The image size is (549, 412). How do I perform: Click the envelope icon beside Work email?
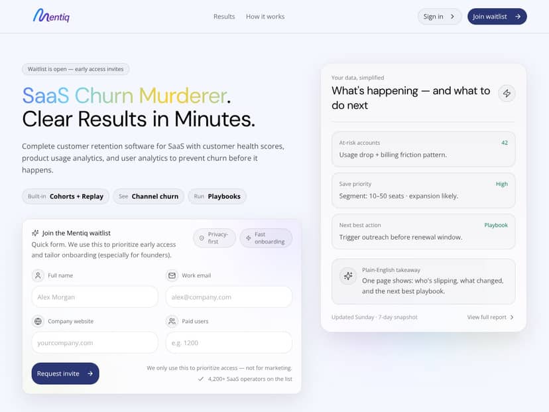pos(171,275)
